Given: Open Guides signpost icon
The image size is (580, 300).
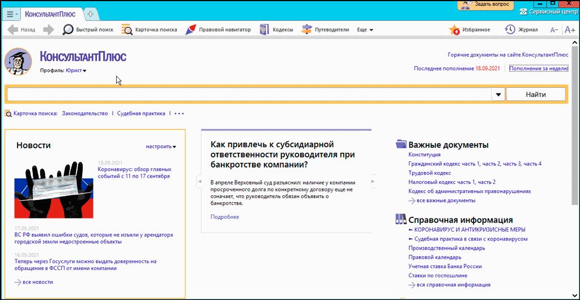Looking at the screenshot, I should pos(306,29).
